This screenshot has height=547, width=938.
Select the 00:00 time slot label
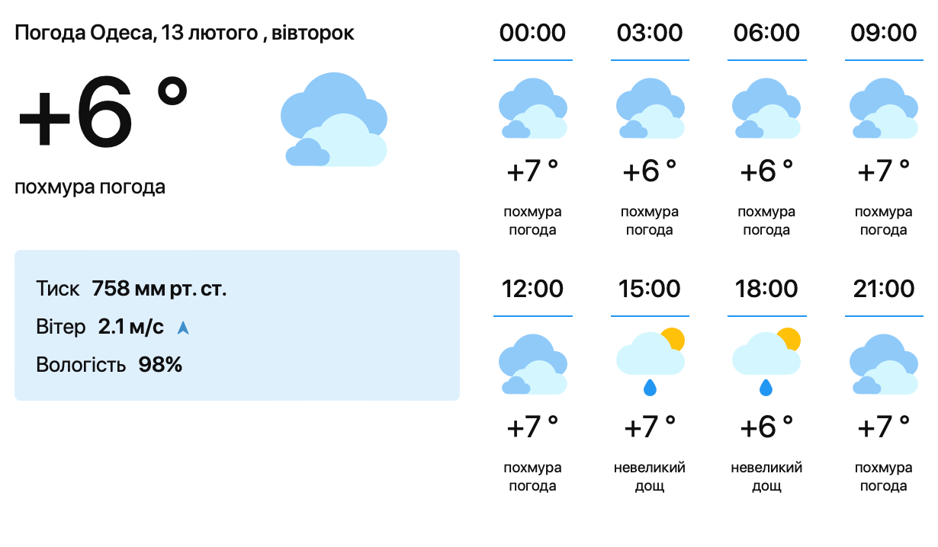point(533,33)
